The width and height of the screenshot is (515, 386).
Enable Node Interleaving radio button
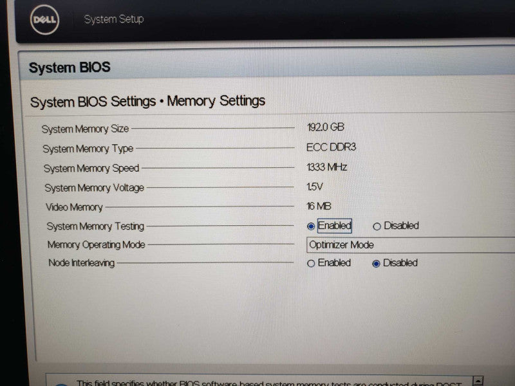pos(311,263)
